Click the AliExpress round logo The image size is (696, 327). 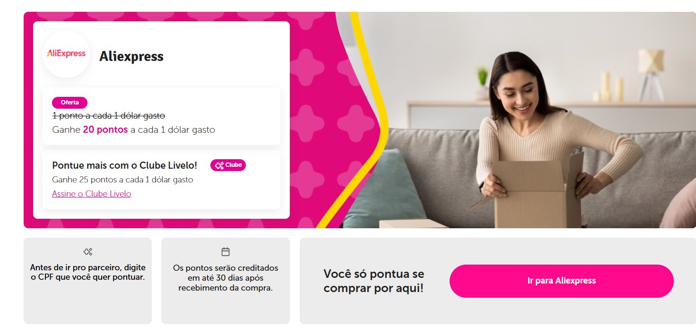coord(66,54)
